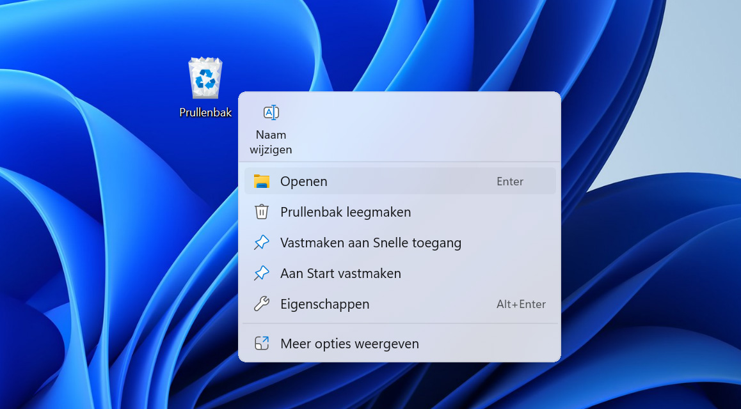
Task: Show Meer opties weergeven
Action: pyautogui.click(x=400, y=343)
